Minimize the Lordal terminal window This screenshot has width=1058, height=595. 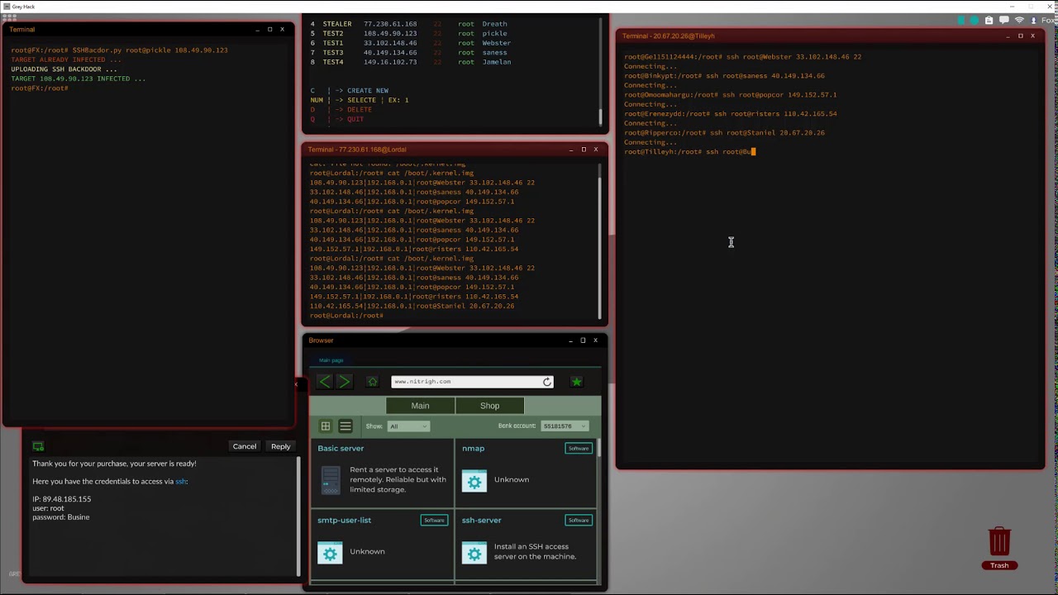tap(571, 150)
